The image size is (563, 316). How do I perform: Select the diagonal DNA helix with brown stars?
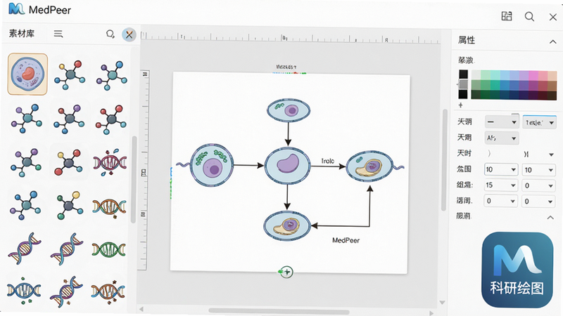[66, 291]
